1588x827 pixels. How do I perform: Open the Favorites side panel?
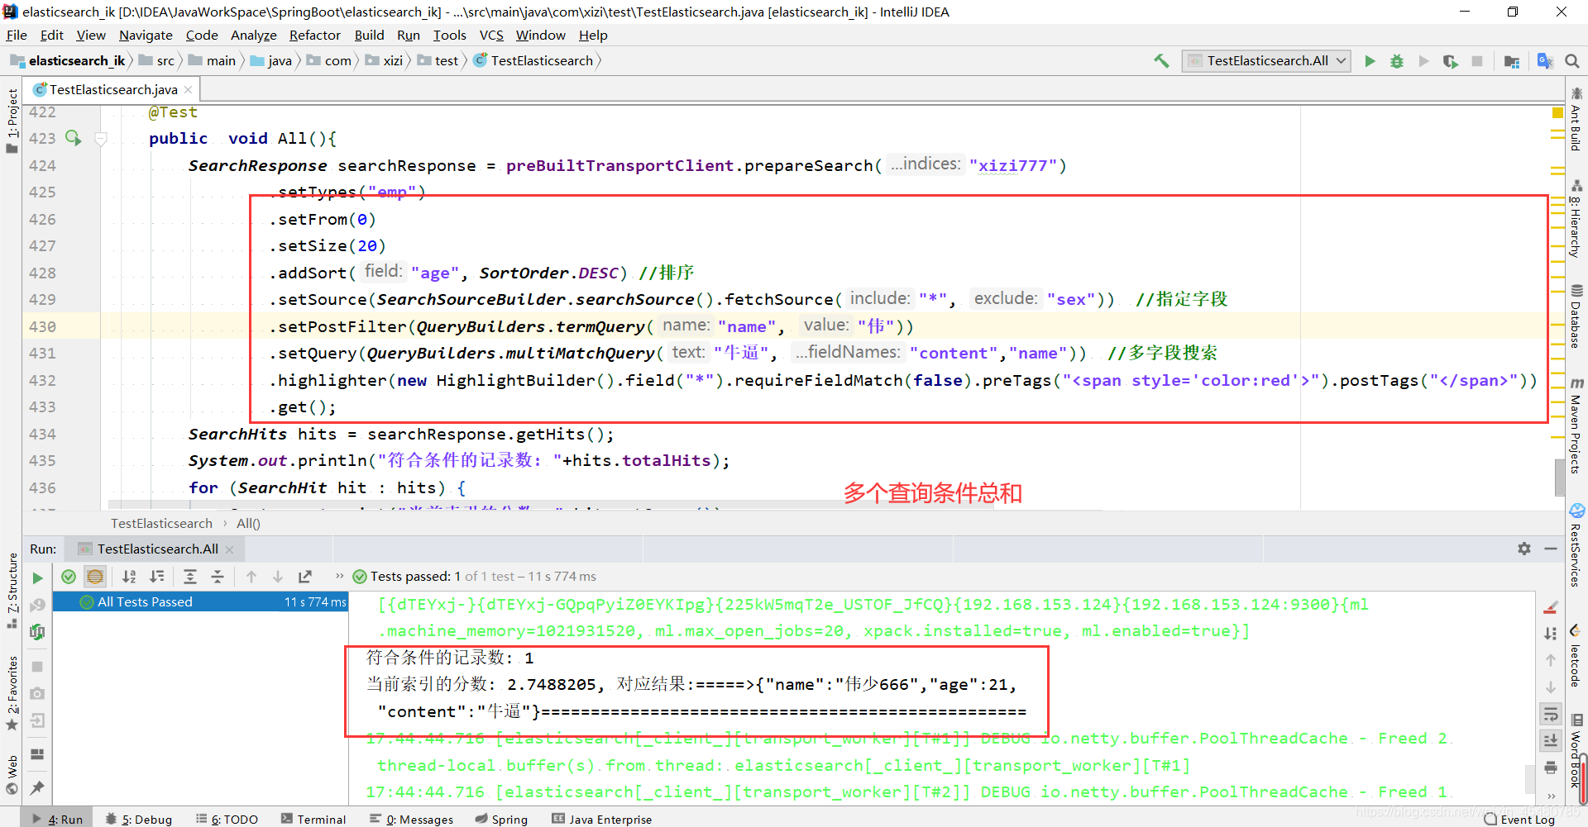click(12, 692)
